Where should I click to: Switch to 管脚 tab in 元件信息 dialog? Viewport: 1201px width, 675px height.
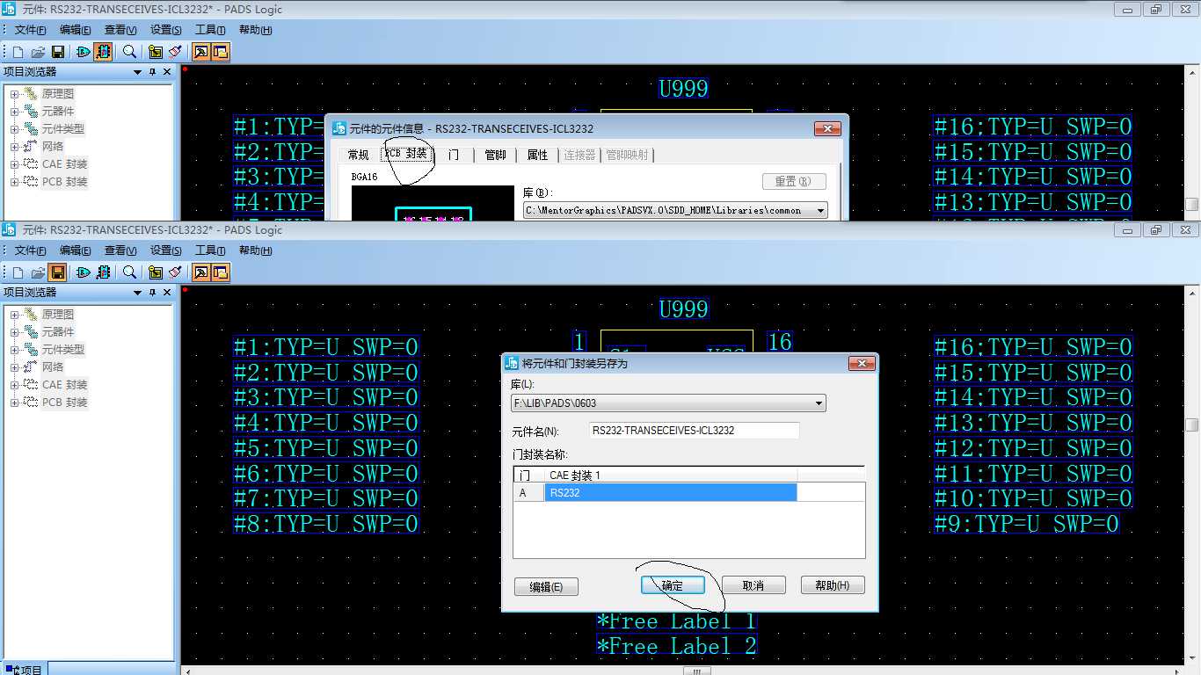496,155
